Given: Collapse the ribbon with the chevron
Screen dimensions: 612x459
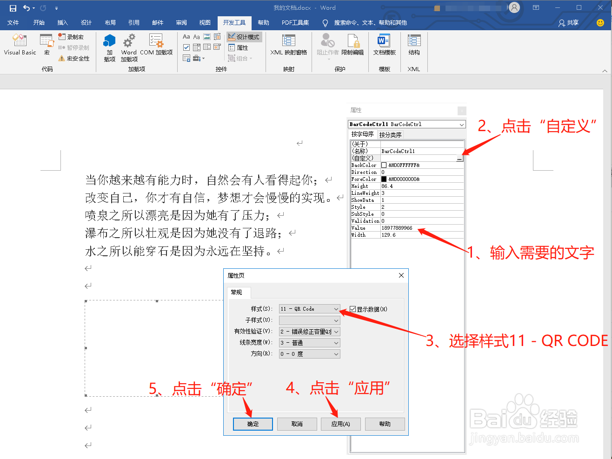Looking at the screenshot, I should [605, 71].
